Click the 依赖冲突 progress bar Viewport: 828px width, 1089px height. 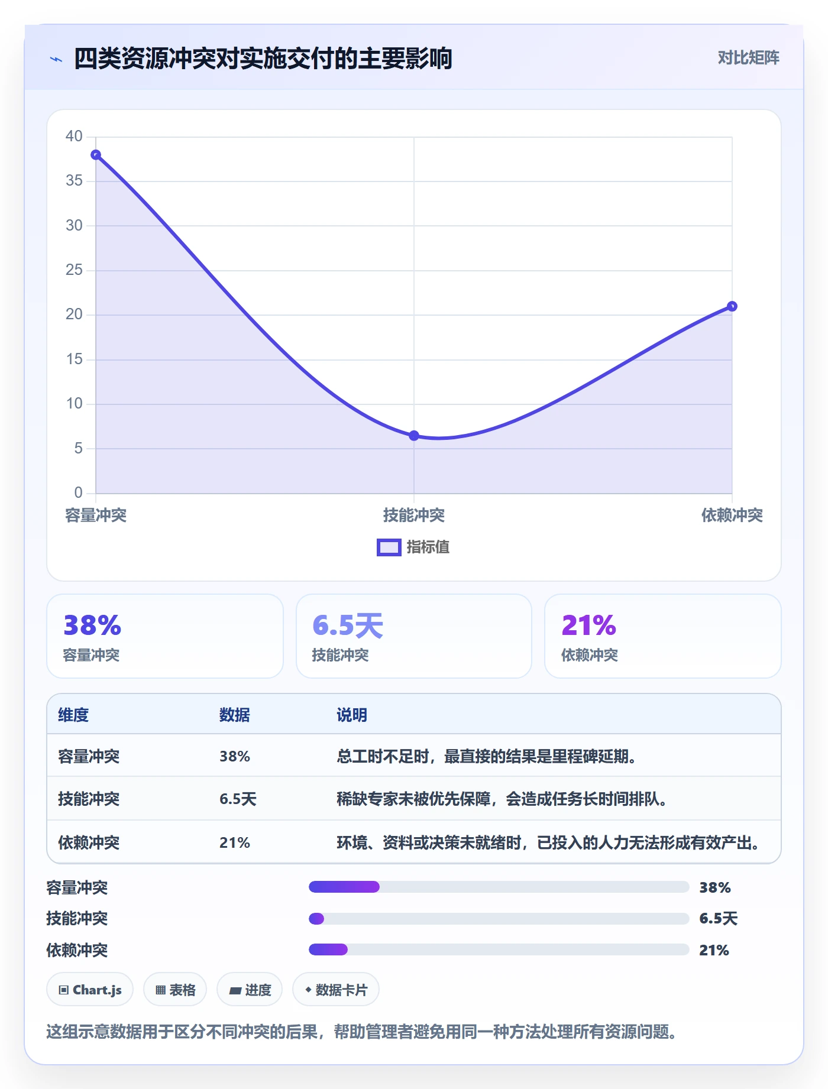coord(499,949)
